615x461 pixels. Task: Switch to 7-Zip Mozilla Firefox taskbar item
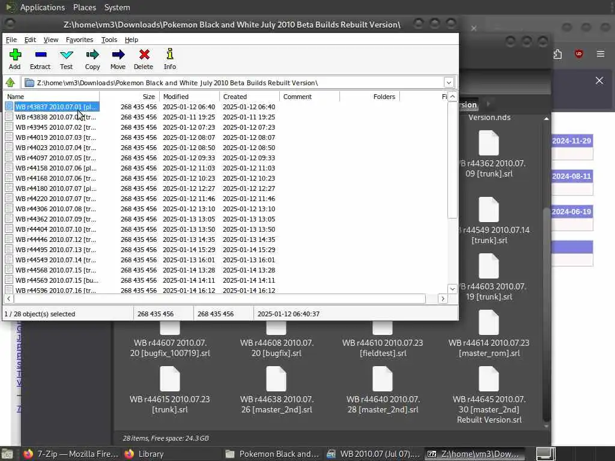click(70, 454)
